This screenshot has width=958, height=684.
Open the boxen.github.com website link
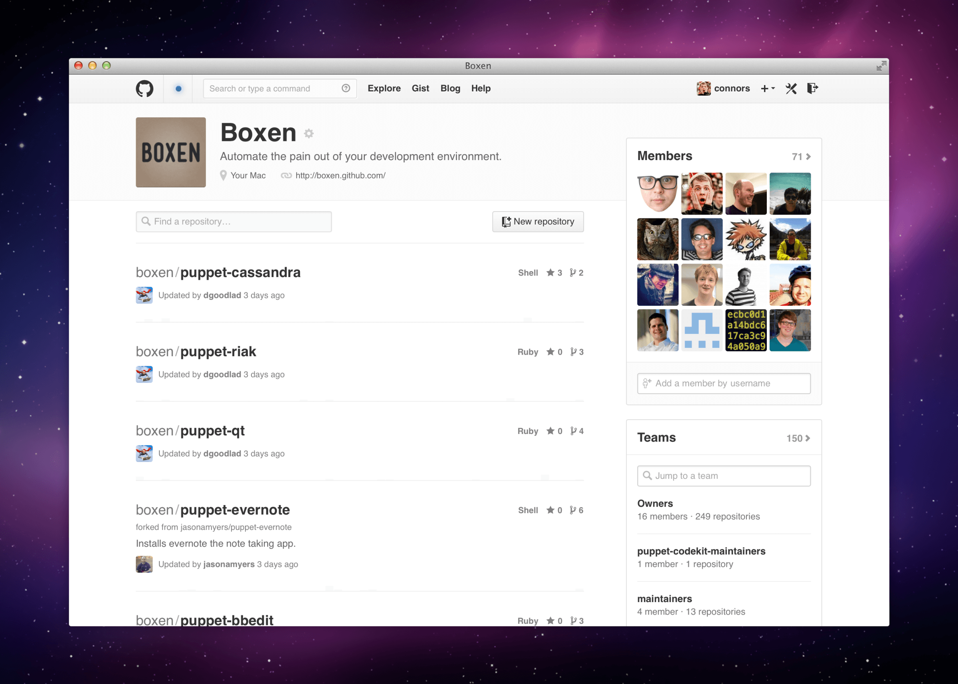(x=340, y=176)
